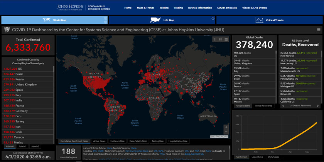Select India in confirmed cases list

click(27, 100)
